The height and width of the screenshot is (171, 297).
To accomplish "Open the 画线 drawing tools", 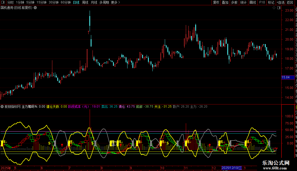I will coord(253,3).
